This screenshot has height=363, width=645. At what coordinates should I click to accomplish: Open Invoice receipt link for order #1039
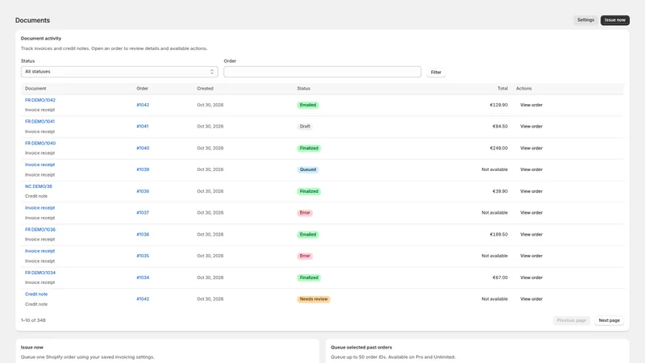point(40,165)
